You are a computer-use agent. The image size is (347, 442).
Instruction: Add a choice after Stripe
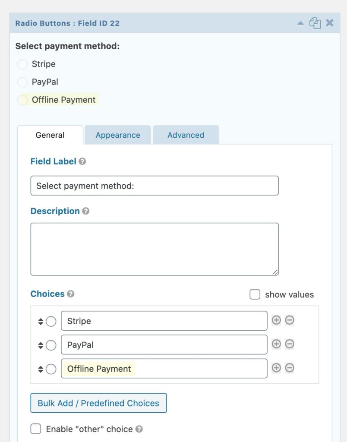tap(276, 320)
